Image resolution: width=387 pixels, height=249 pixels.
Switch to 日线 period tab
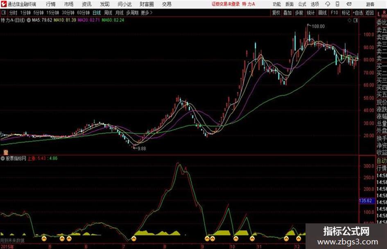[x=97, y=13]
